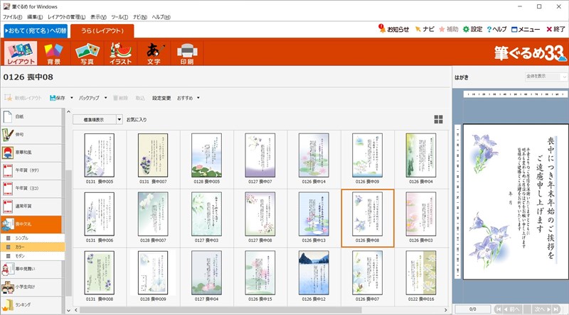Click the 設定変更 button
The image size is (569, 315).
point(161,98)
